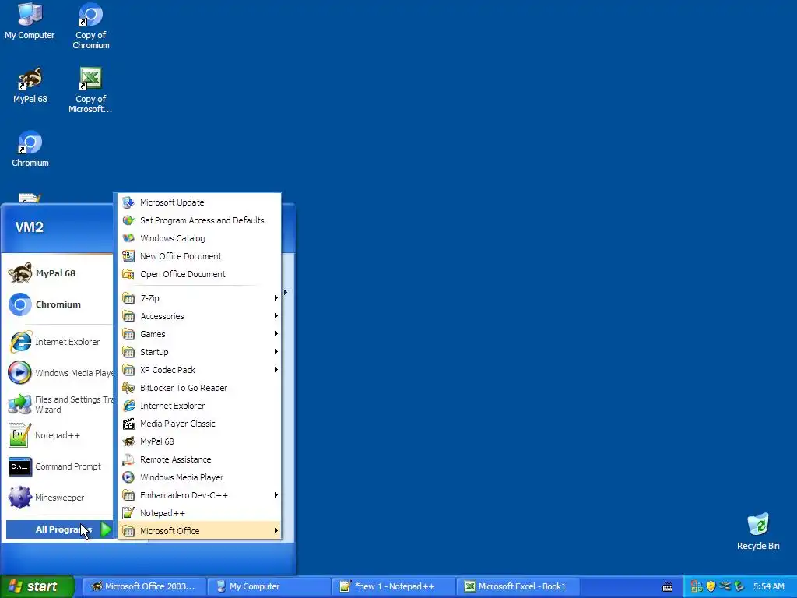Viewport: 797px width, 598px height.
Task: Launch MyPal 68 from All Programs list
Action: [x=200, y=441]
